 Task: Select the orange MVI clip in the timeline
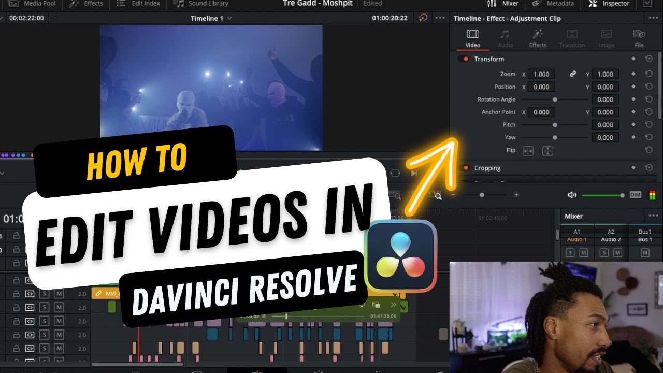106,294
